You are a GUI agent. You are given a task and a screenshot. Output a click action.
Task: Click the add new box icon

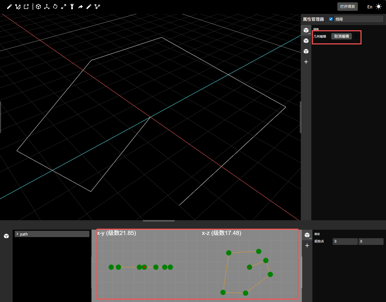click(x=26, y=7)
